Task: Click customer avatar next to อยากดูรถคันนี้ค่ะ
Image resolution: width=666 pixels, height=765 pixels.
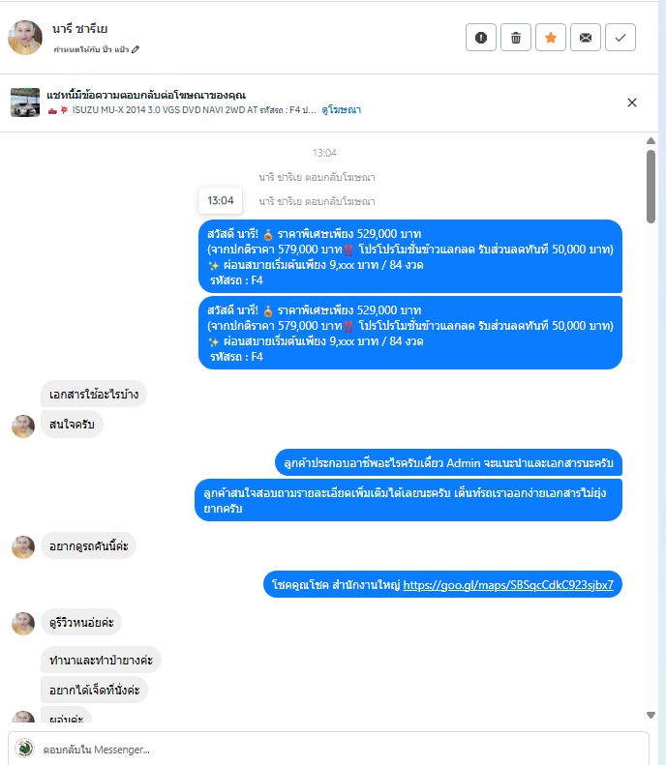Action: click(23, 547)
